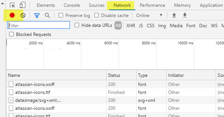Enable the Blocked Requests checkbox
Image resolution: width=224 pixels, height=117 pixels.
(x=11, y=34)
